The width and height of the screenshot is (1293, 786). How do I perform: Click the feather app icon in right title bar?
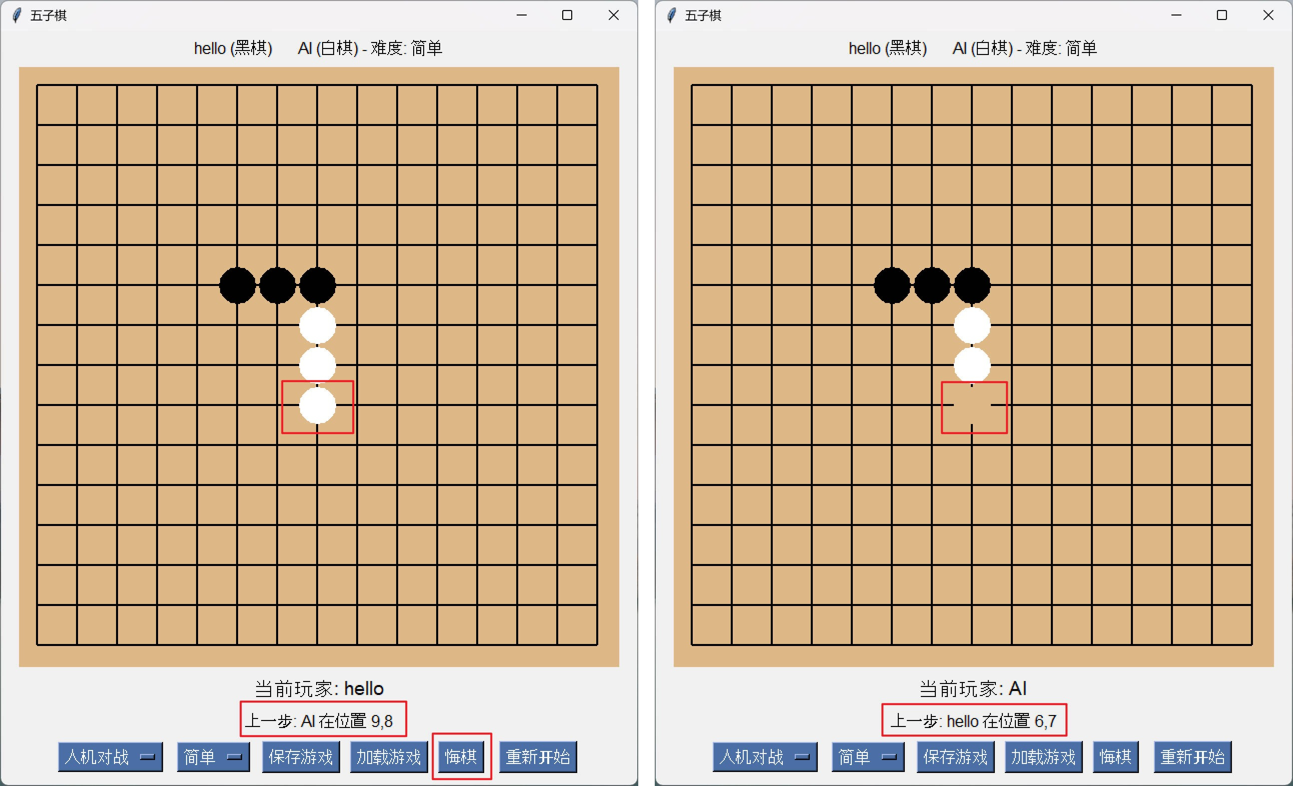672,15
